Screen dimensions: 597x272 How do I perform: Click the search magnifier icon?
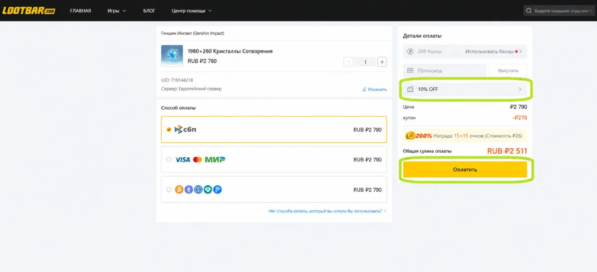pos(529,11)
